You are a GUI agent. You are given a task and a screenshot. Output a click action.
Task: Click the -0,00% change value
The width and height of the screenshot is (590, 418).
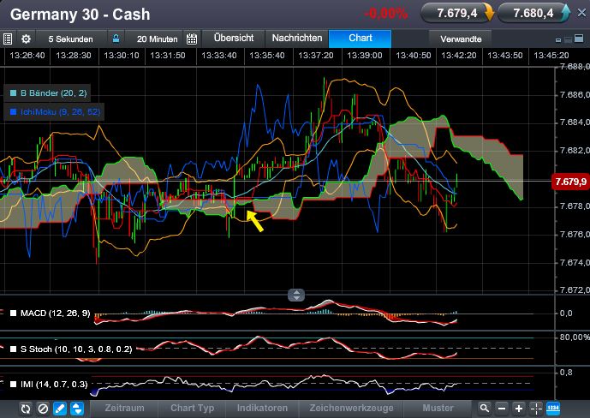(x=386, y=14)
